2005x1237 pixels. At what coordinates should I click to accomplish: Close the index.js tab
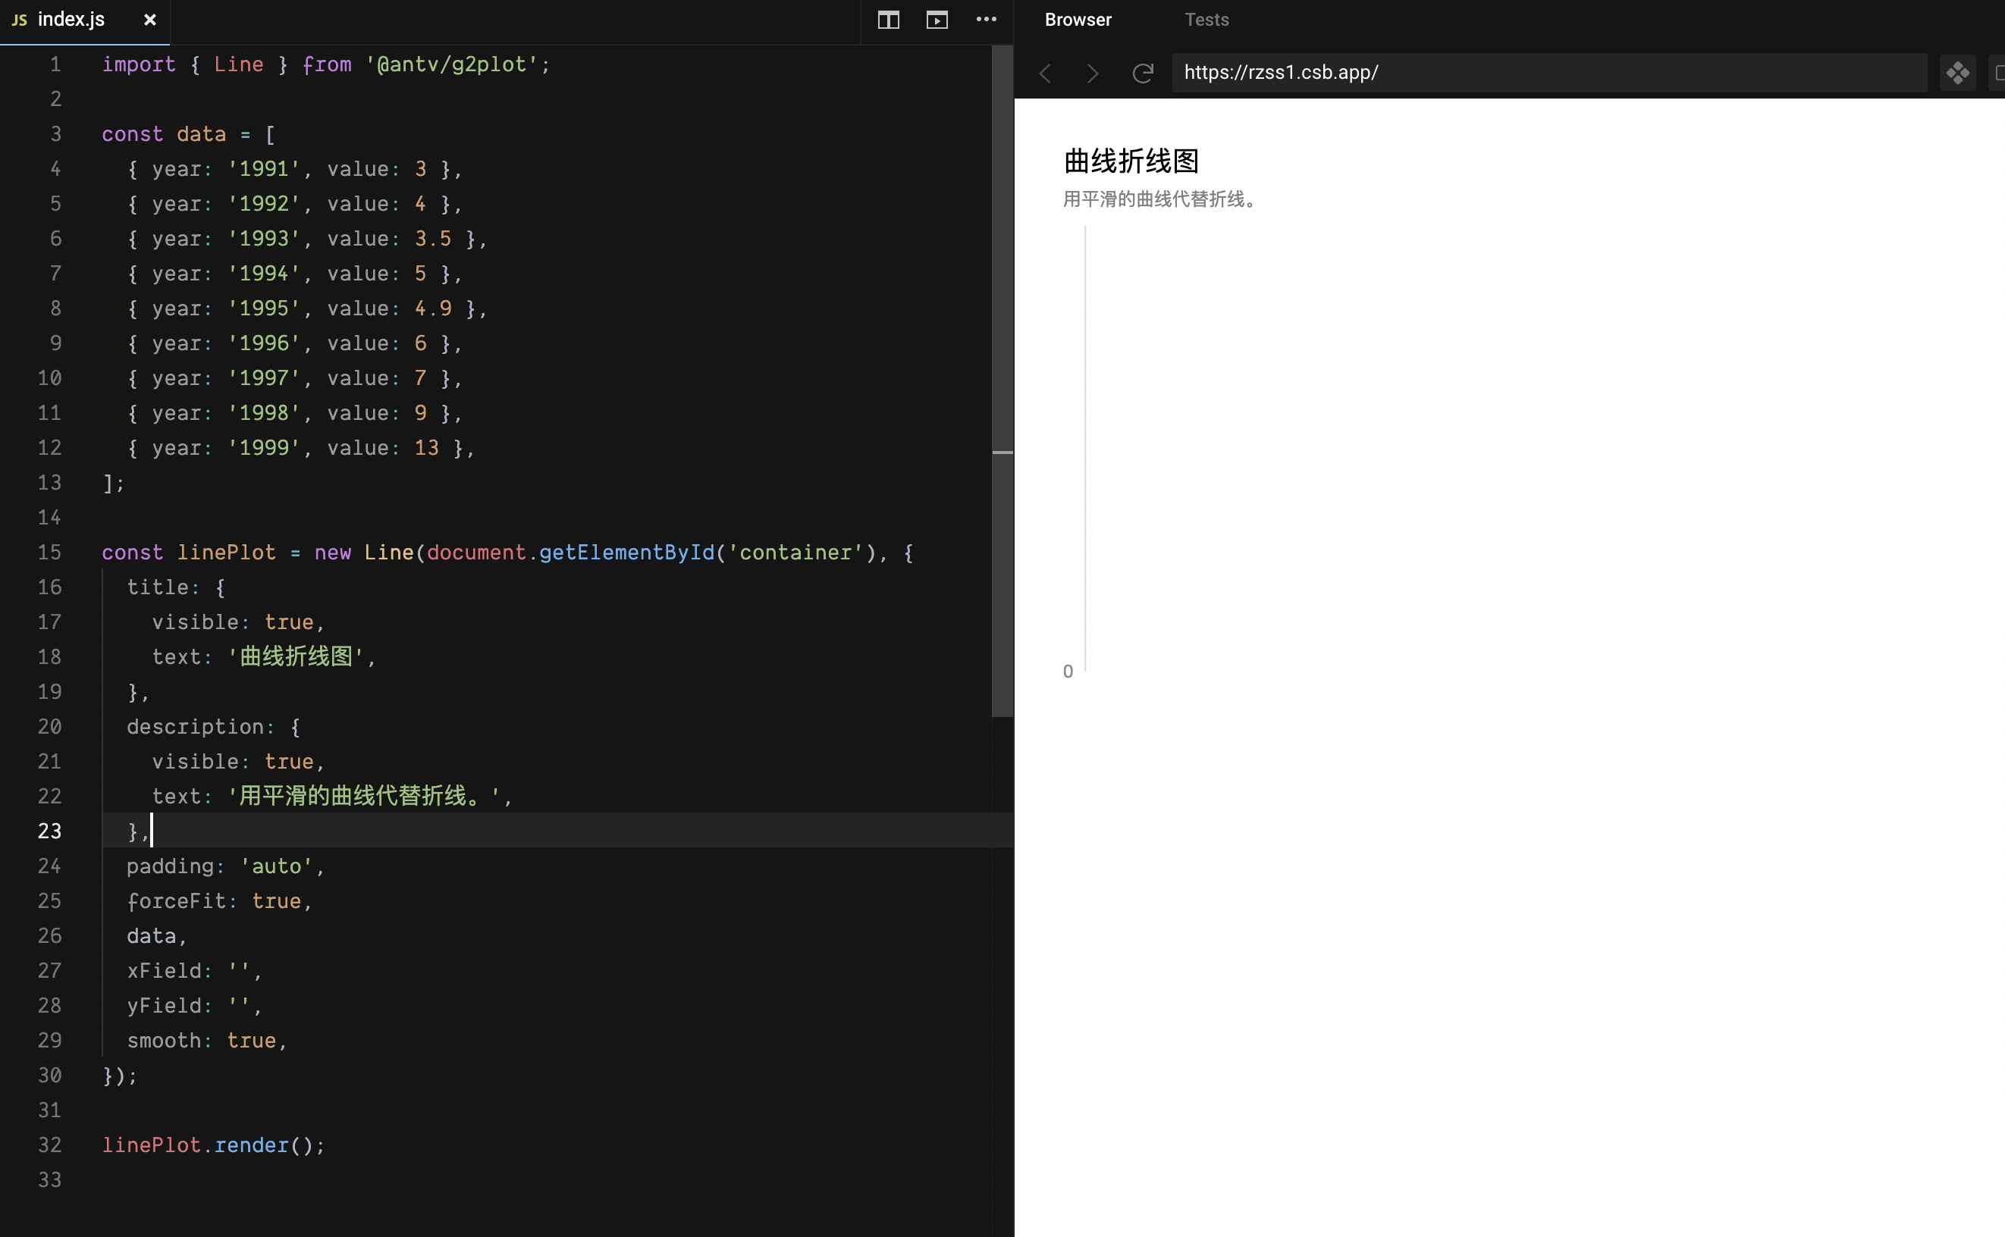(149, 20)
